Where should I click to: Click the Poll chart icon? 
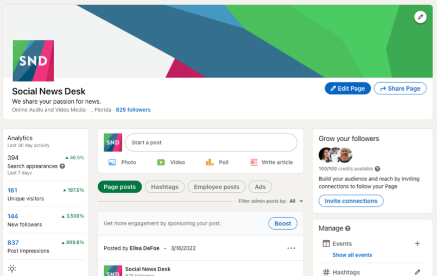pyautogui.click(x=210, y=162)
